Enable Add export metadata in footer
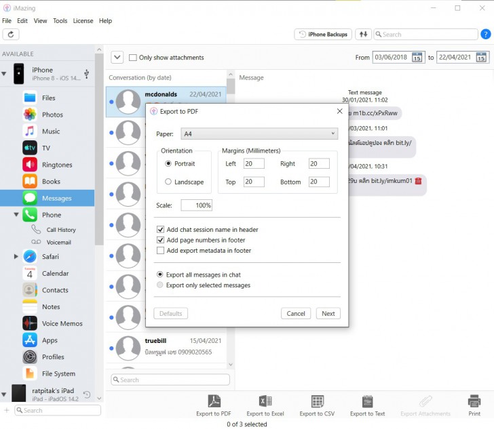 (160, 251)
